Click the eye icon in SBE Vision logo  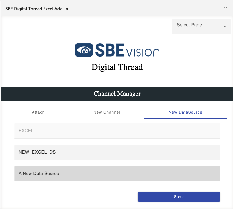click(x=84, y=50)
